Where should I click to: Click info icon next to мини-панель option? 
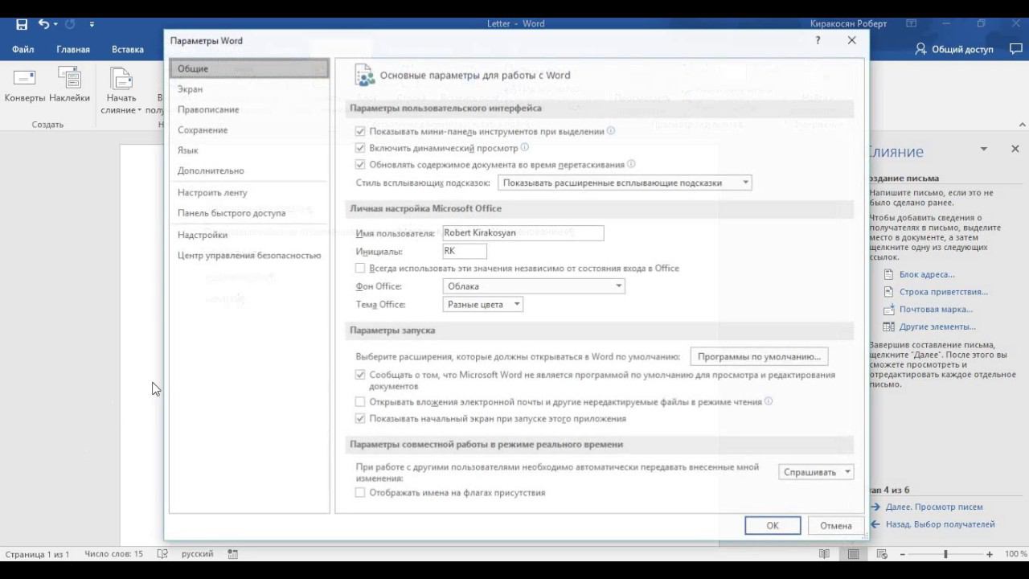click(x=611, y=130)
